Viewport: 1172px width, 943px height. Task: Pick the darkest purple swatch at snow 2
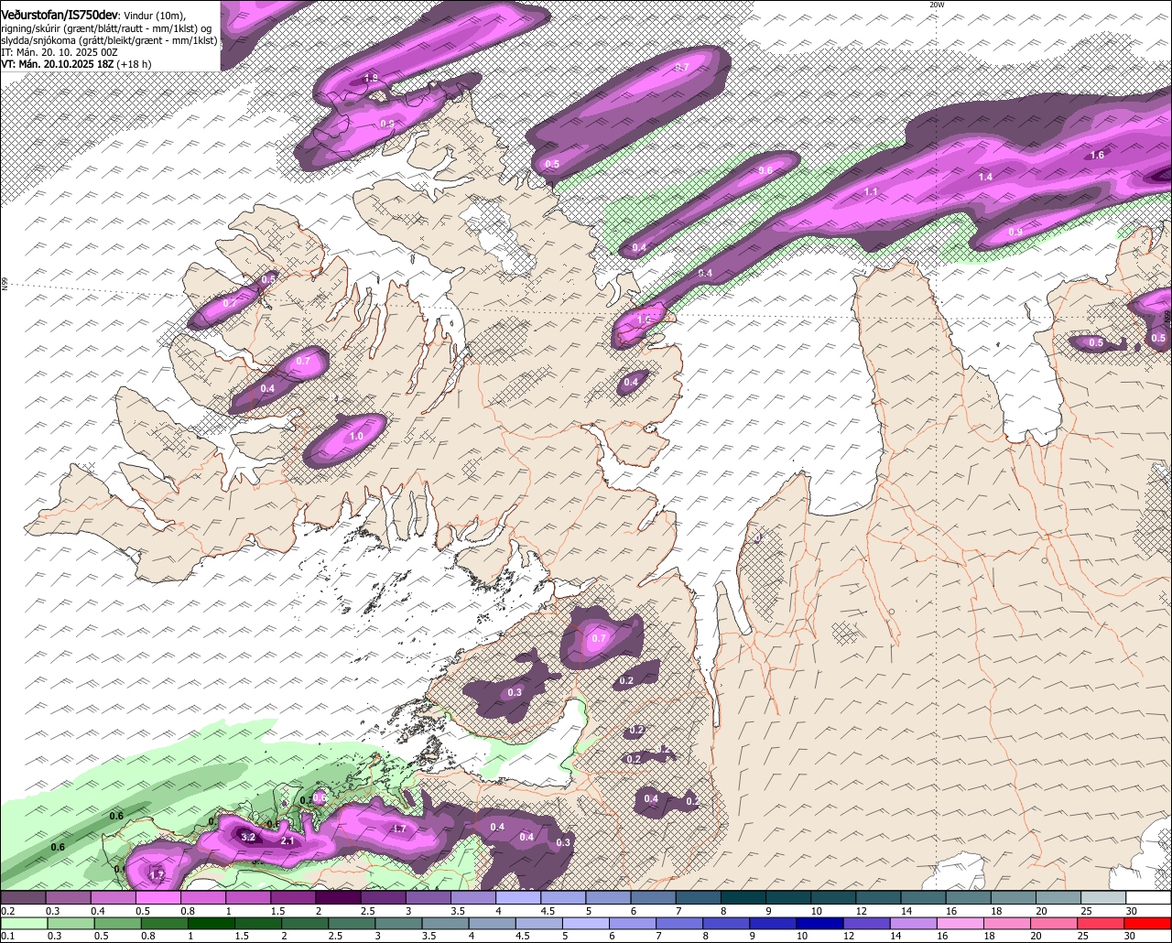tap(338, 898)
